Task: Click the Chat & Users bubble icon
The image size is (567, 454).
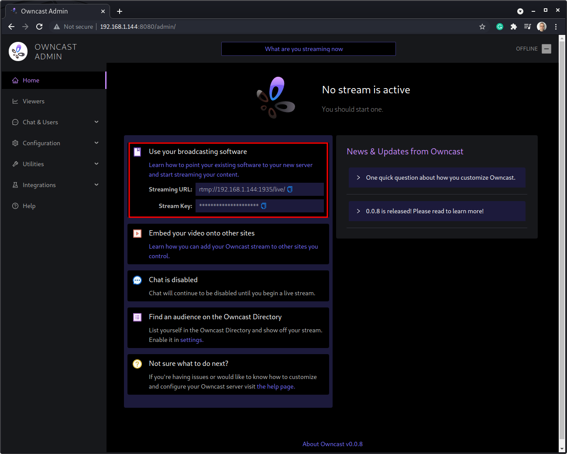Action: (x=15, y=122)
